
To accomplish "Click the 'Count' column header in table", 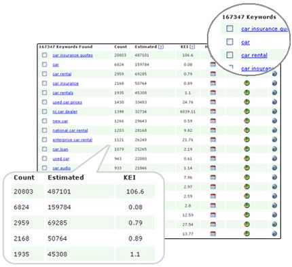I will 120,47.
